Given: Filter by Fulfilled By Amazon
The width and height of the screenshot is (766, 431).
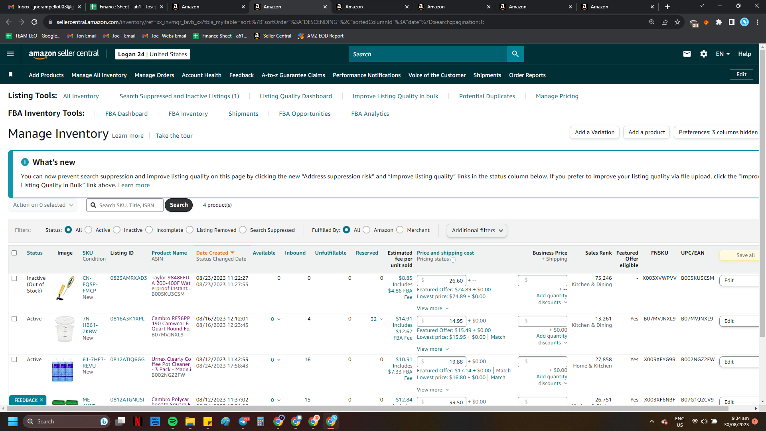Looking at the screenshot, I should (x=367, y=230).
